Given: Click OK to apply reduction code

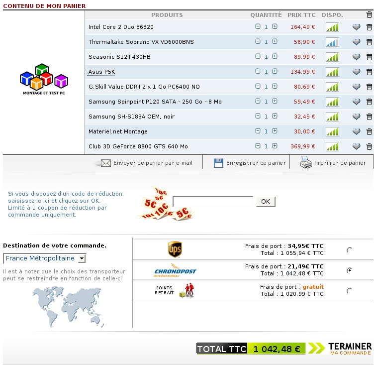Looking at the screenshot, I should pos(266,202).
